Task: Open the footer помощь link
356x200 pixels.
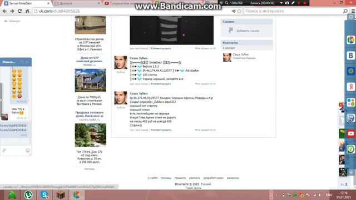Action: [x=166, y=178]
